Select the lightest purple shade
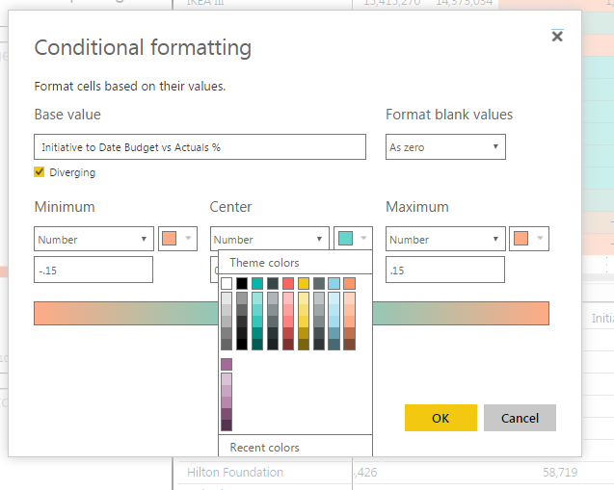The height and width of the screenshot is (490, 614). [x=227, y=379]
